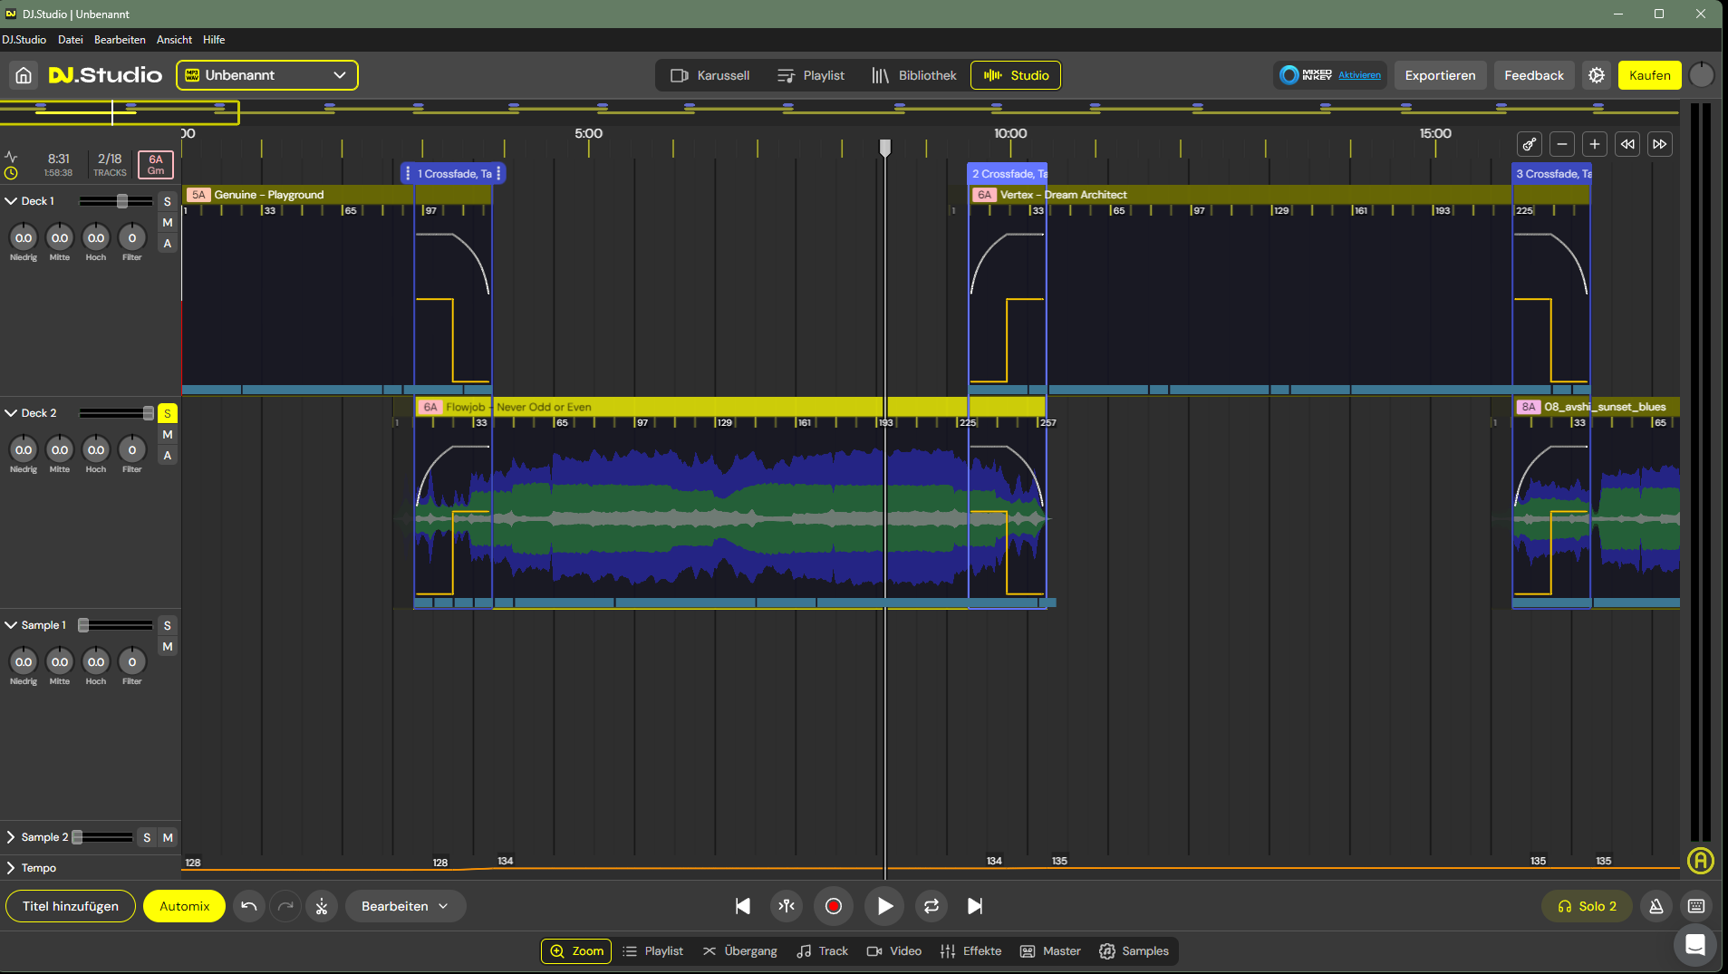The image size is (1728, 974).
Task: Click the undo arrow icon
Action: 249,906
